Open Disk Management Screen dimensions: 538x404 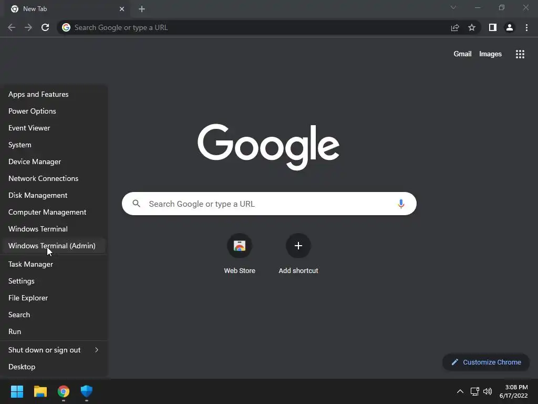pyautogui.click(x=54, y=195)
